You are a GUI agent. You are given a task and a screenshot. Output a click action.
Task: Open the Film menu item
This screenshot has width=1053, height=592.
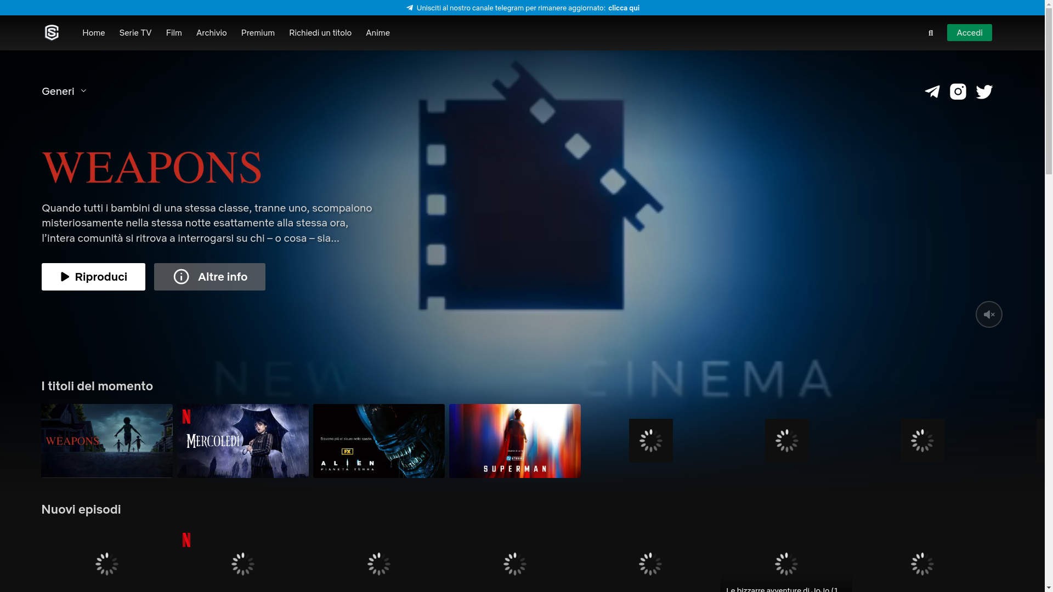[174, 33]
